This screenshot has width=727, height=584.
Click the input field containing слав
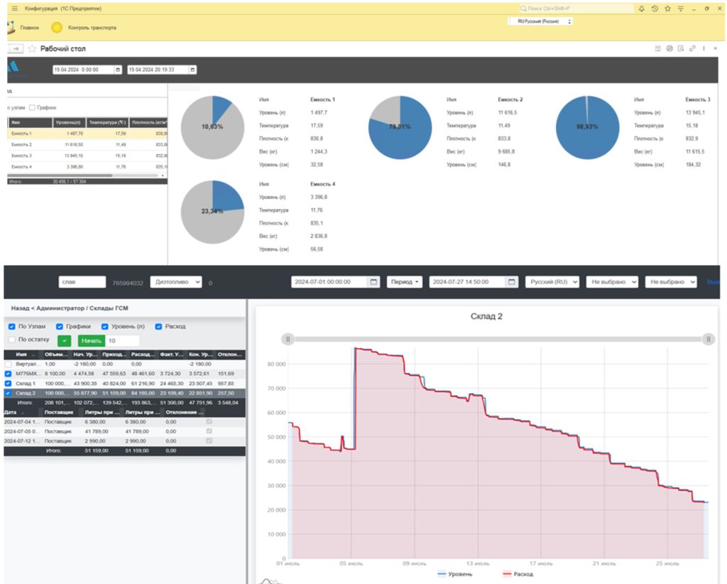[82, 282]
